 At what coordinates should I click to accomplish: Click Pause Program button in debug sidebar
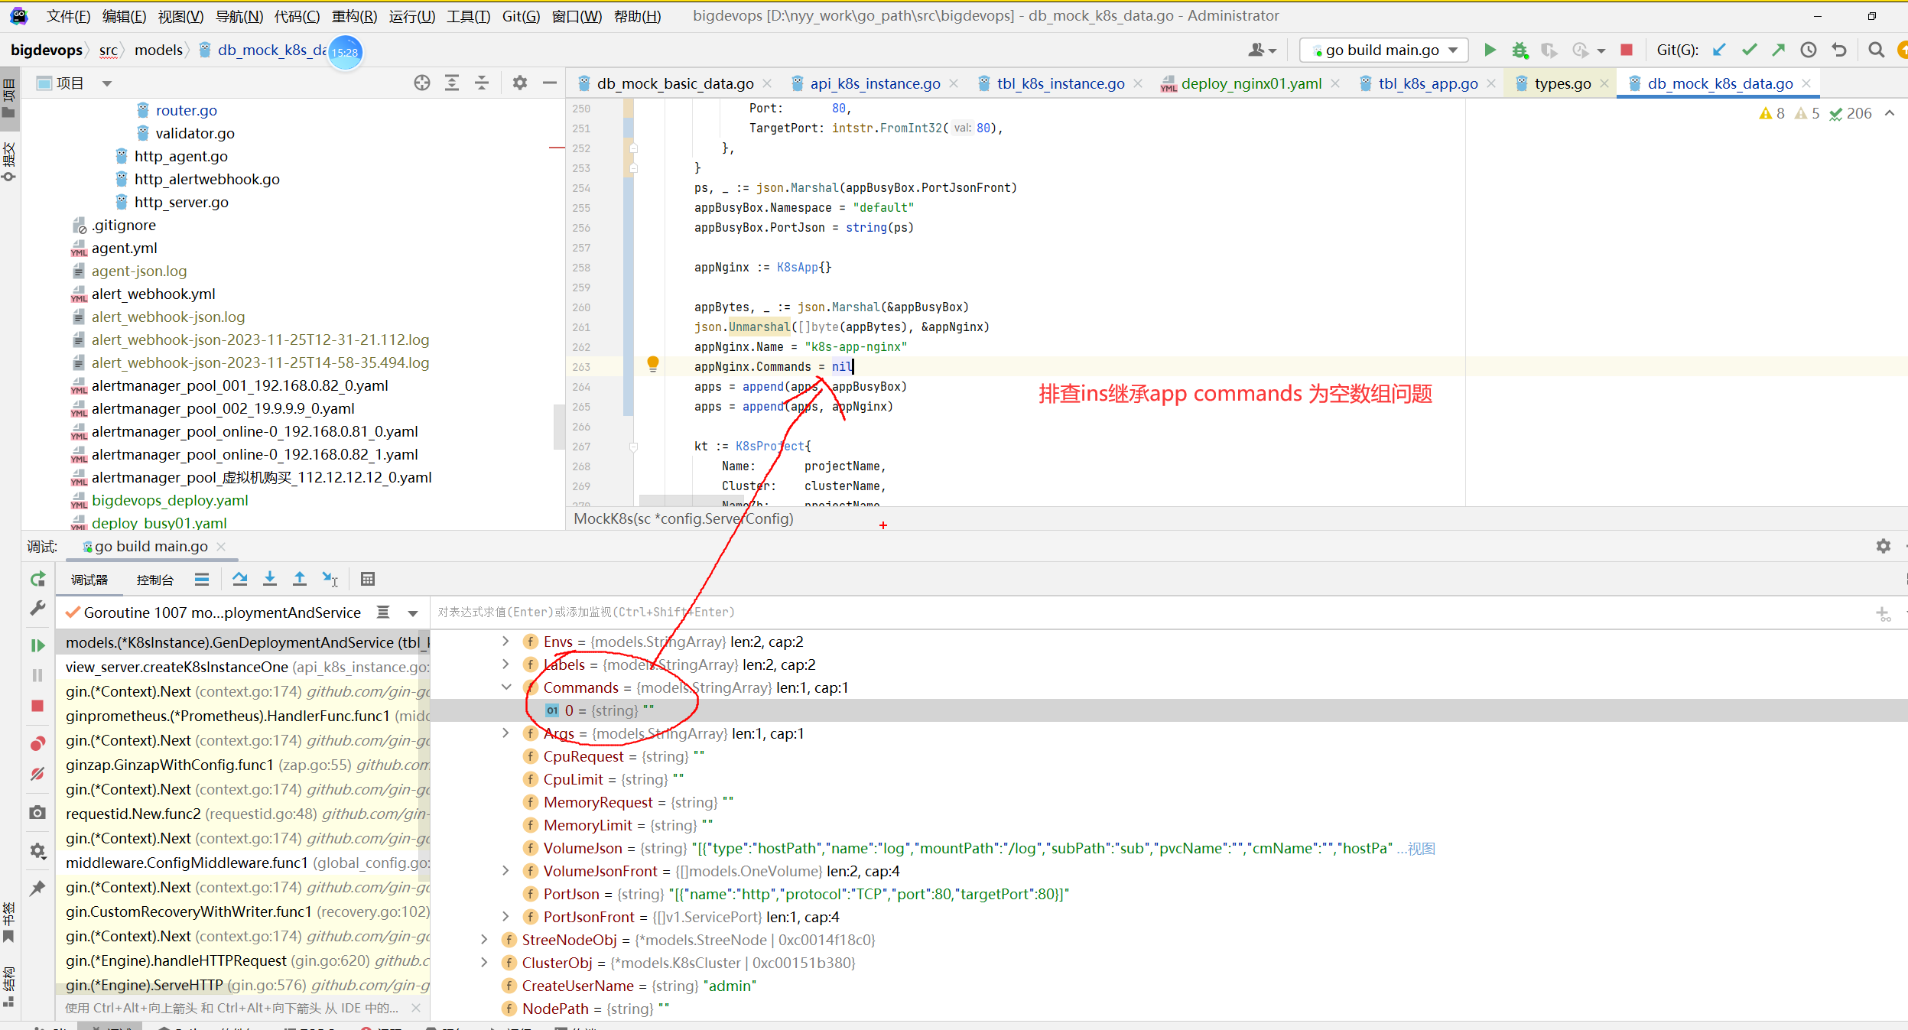pos(37,675)
